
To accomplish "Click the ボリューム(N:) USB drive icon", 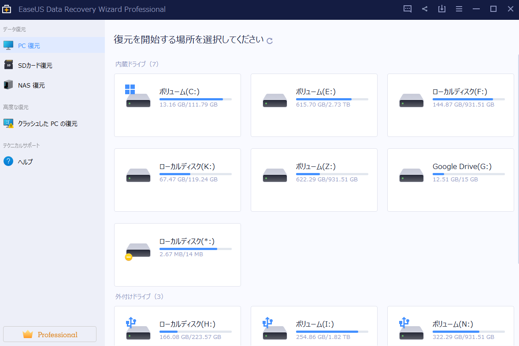I will [411, 328].
